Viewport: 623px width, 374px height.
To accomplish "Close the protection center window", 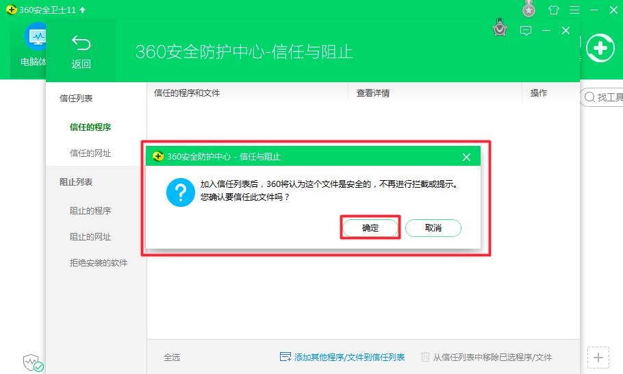I will [565, 31].
